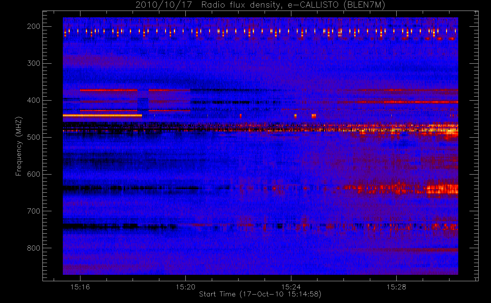Image resolution: width=491 pixels, height=303 pixels.
Task: Click the 500 frequency tick label
Action: (34, 137)
